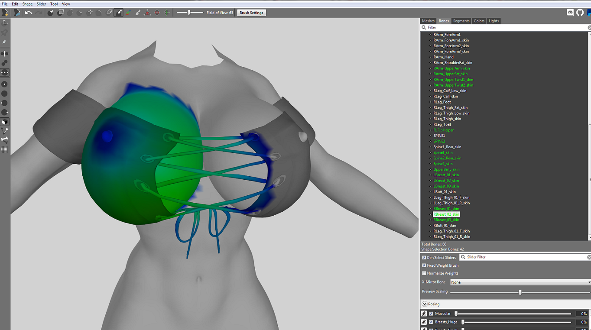Screen dimensions: 591x330
Task: Select the Eraser brush tool
Action: (109, 13)
